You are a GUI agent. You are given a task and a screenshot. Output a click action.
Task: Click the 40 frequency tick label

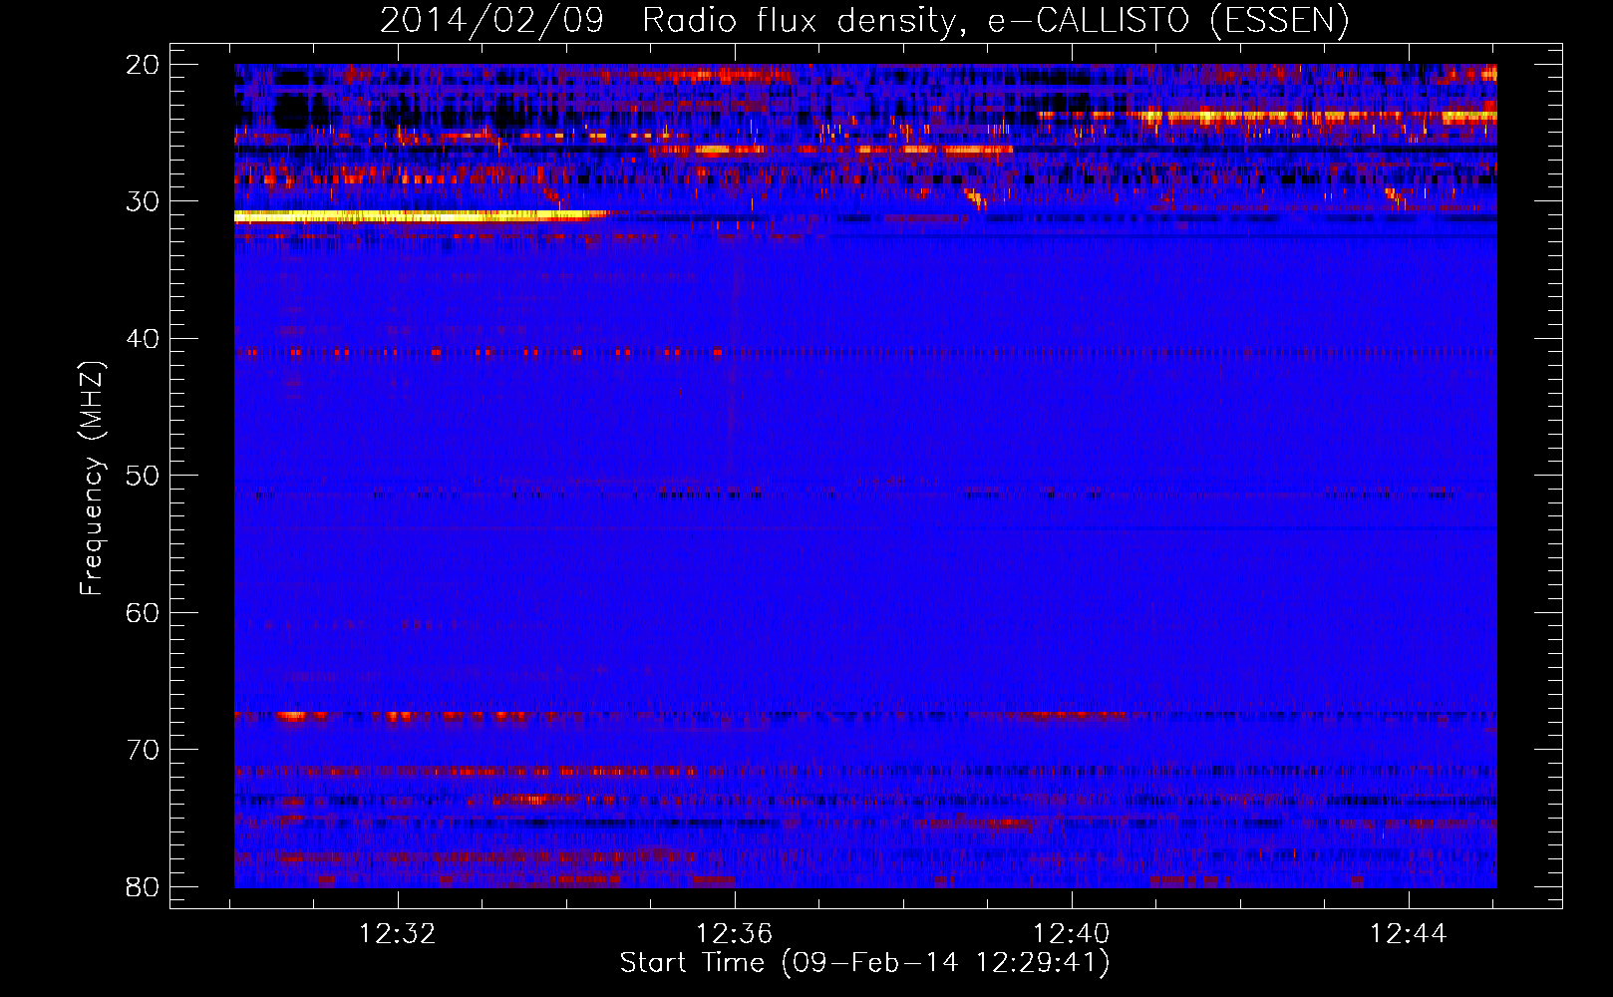tap(143, 339)
